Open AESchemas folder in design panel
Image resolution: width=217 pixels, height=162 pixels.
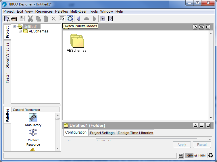(77, 41)
